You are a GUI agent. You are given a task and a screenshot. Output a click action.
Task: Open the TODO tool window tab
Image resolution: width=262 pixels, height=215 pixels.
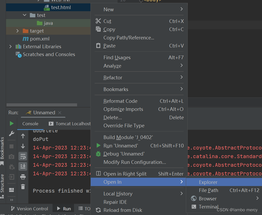[x=84, y=209]
